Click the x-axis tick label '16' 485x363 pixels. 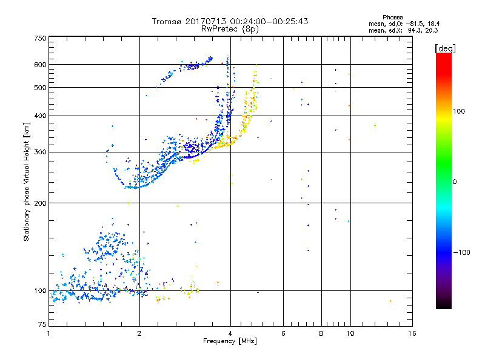click(x=412, y=333)
